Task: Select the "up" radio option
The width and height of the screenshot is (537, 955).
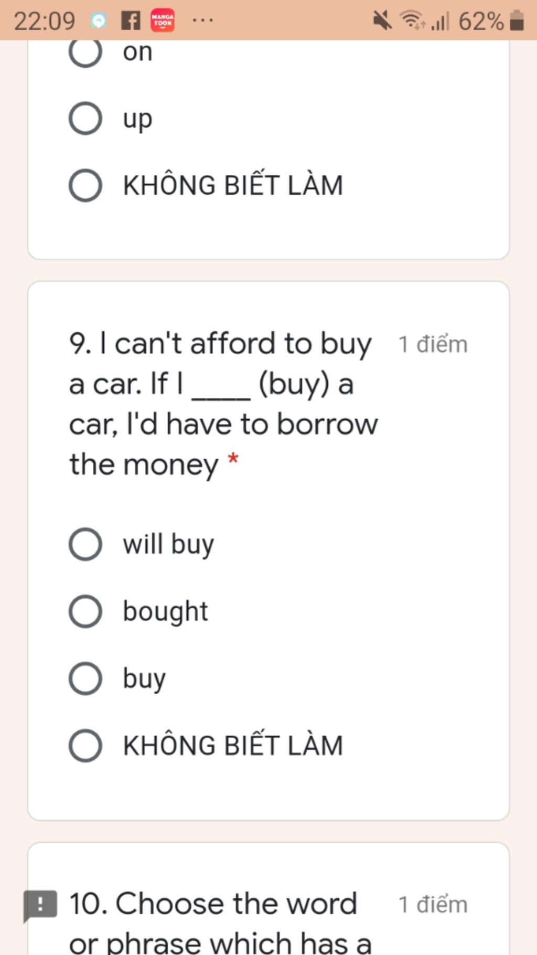Action: coord(85,119)
